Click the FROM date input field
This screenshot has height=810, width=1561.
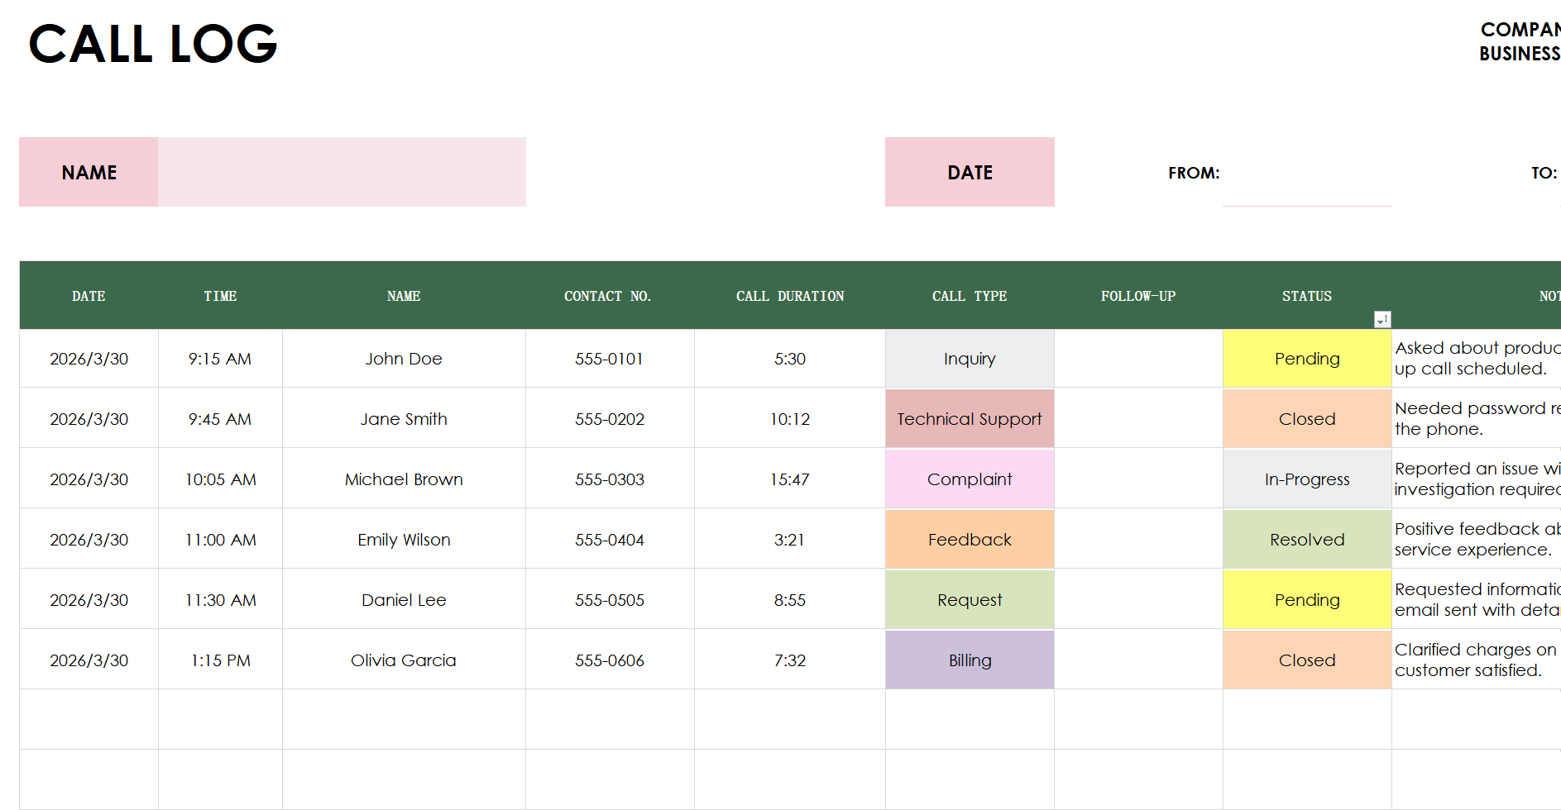point(1307,172)
